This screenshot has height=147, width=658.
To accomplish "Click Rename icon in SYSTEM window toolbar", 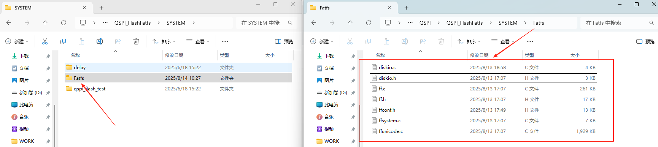I will point(100,41).
